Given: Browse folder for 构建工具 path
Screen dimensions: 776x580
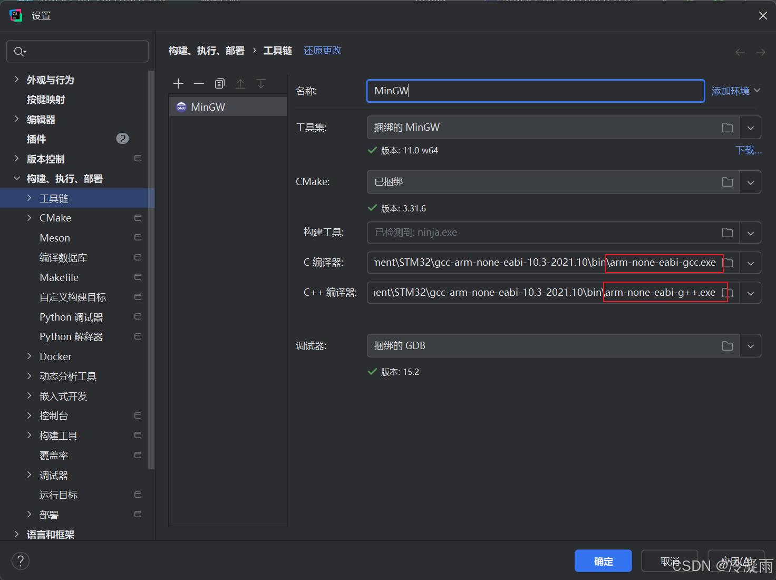Looking at the screenshot, I should (x=727, y=233).
